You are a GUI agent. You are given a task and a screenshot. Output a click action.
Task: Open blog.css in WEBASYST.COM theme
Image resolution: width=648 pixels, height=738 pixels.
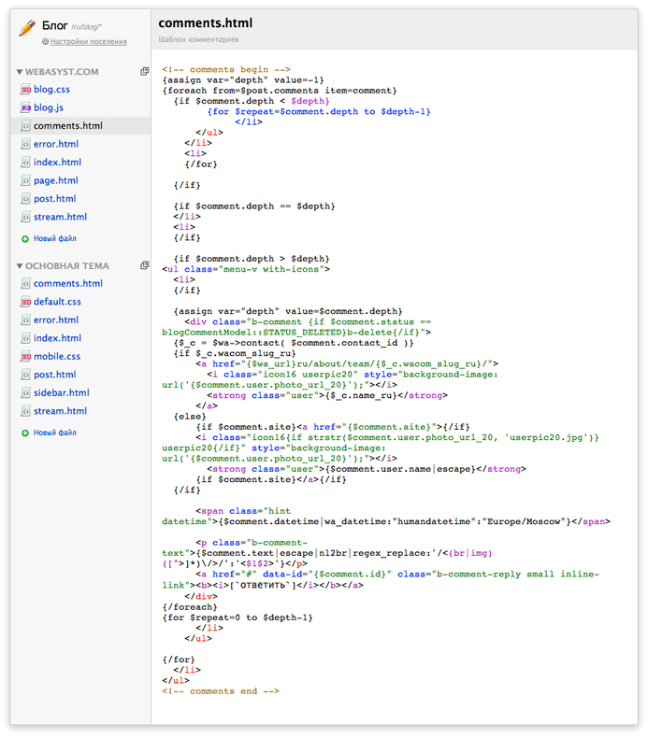[x=51, y=90]
